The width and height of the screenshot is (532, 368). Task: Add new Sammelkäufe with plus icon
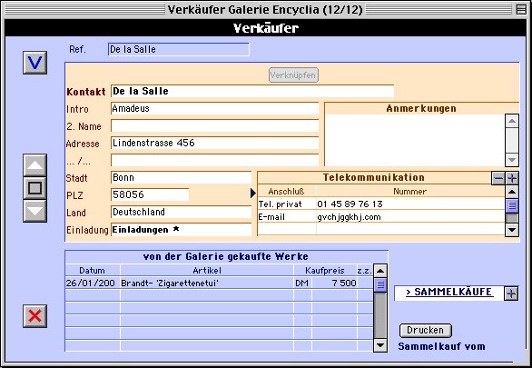tap(511, 293)
